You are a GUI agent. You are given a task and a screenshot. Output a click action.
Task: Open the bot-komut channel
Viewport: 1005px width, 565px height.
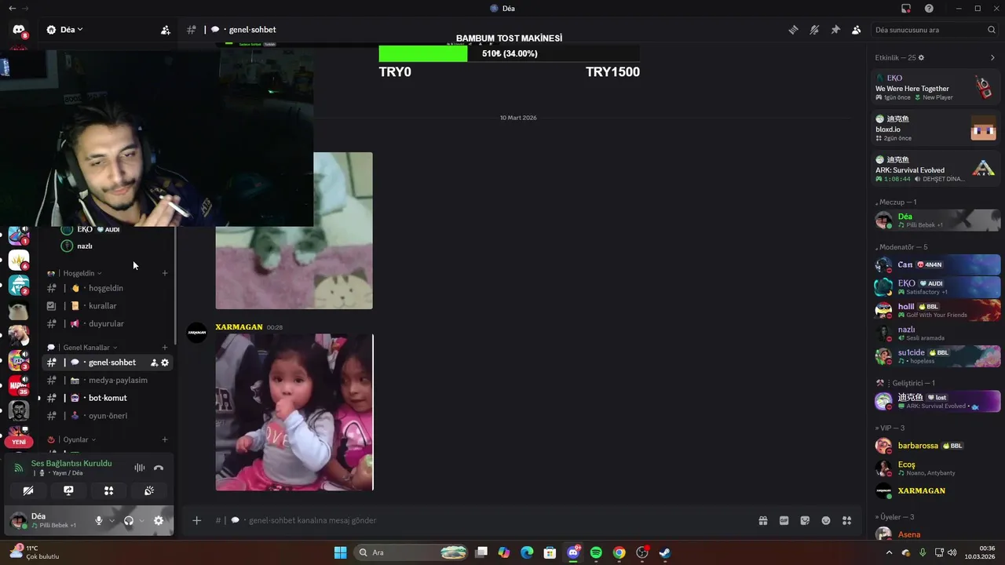pyautogui.click(x=108, y=398)
